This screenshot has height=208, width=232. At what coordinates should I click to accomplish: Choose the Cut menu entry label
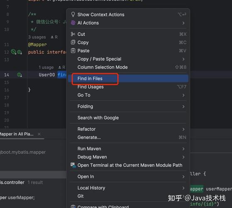point(81,34)
